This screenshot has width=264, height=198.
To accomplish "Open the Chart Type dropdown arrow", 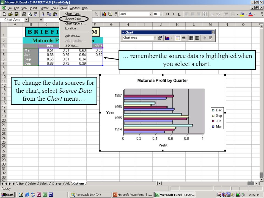I will [x=172, y=38].
